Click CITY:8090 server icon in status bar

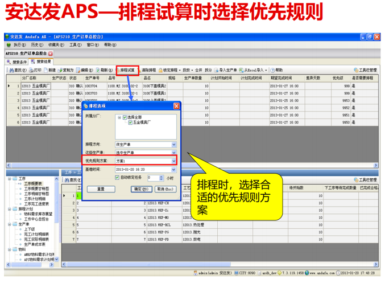[x=236, y=273]
